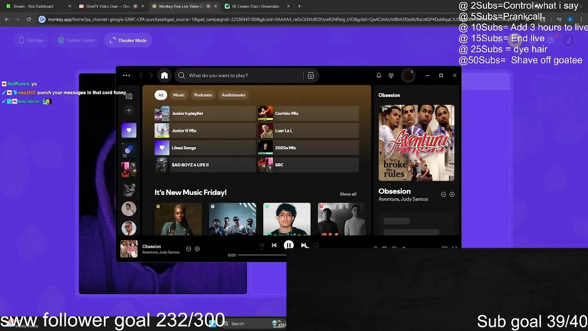The height and width of the screenshot is (331, 588).
Task: Open Aventura, Judy Santos artist link in panel
Action: (403, 199)
